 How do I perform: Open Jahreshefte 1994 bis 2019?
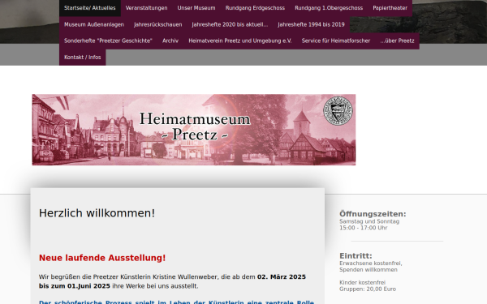pos(311,24)
